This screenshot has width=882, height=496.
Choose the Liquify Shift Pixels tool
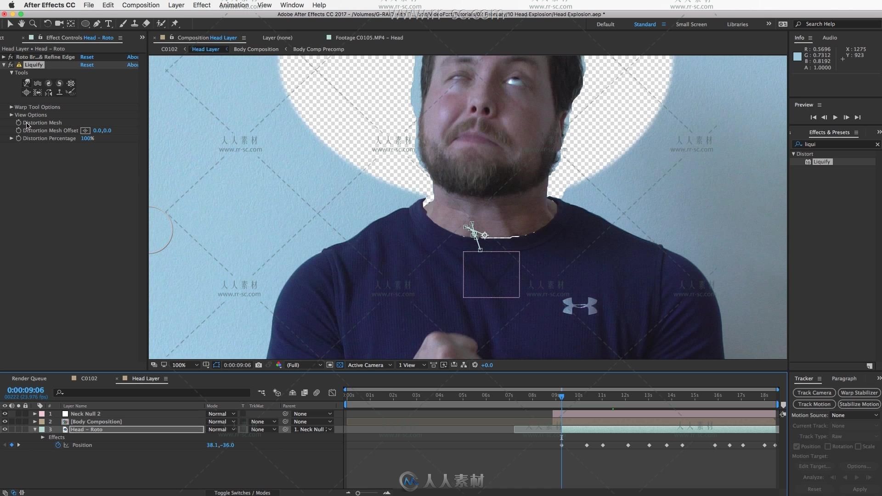coord(38,92)
